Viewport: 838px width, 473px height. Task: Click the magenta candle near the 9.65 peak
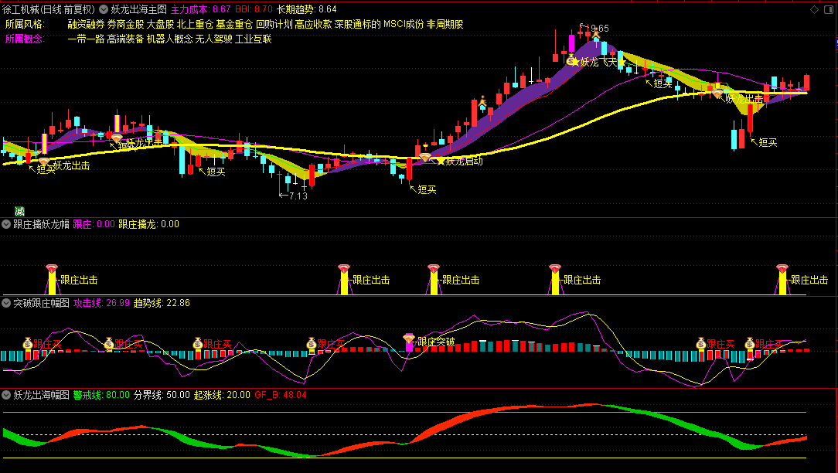pos(571,43)
